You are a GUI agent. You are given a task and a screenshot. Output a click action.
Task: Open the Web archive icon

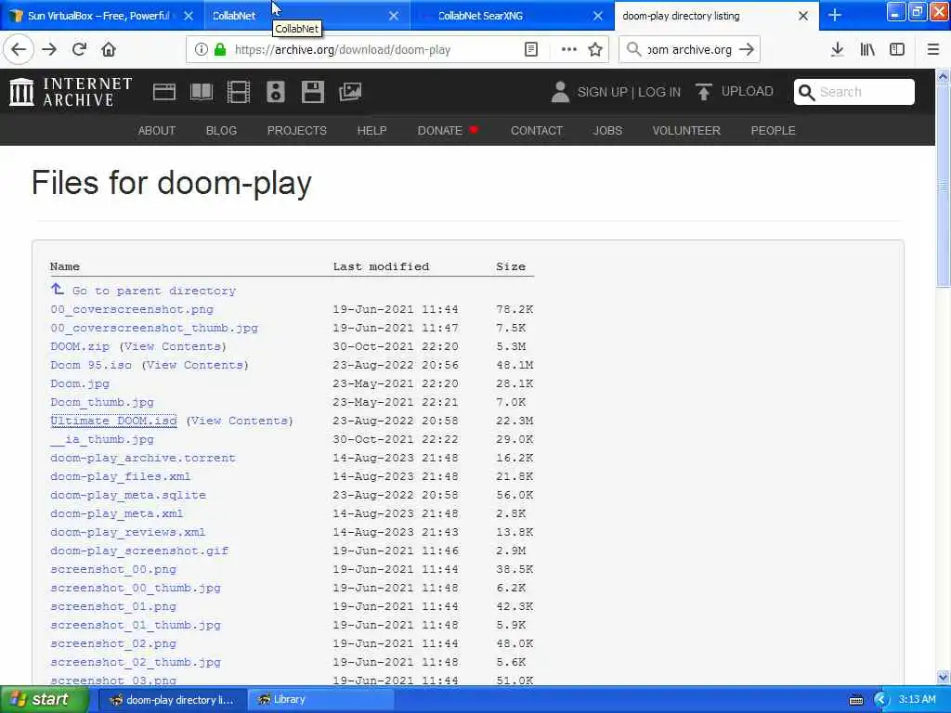pyautogui.click(x=163, y=92)
